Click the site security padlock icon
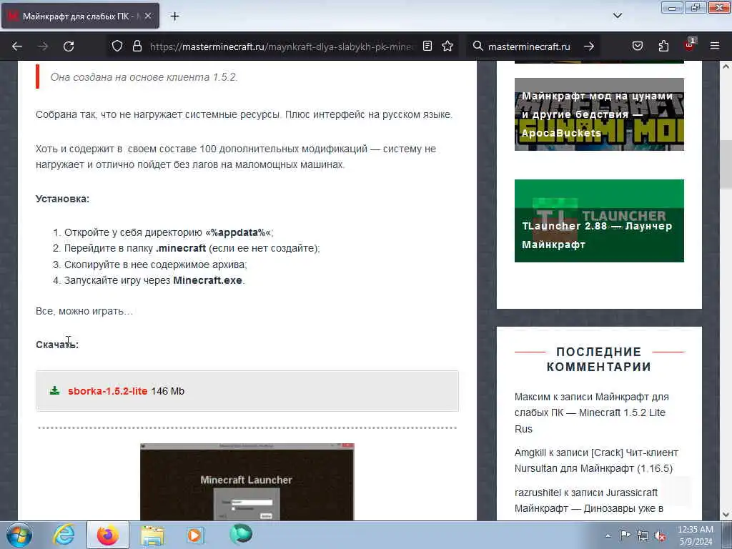Viewport: 732px width, 549px height. (137, 46)
